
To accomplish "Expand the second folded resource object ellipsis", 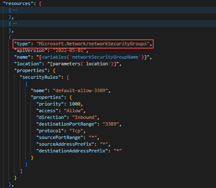I will pos(15,23).
